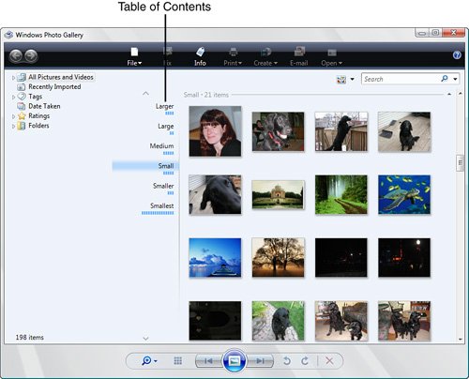Image resolution: width=469 pixels, height=379 pixels.
Task: Jump to Smallest in table of contents
Action: 161,205
